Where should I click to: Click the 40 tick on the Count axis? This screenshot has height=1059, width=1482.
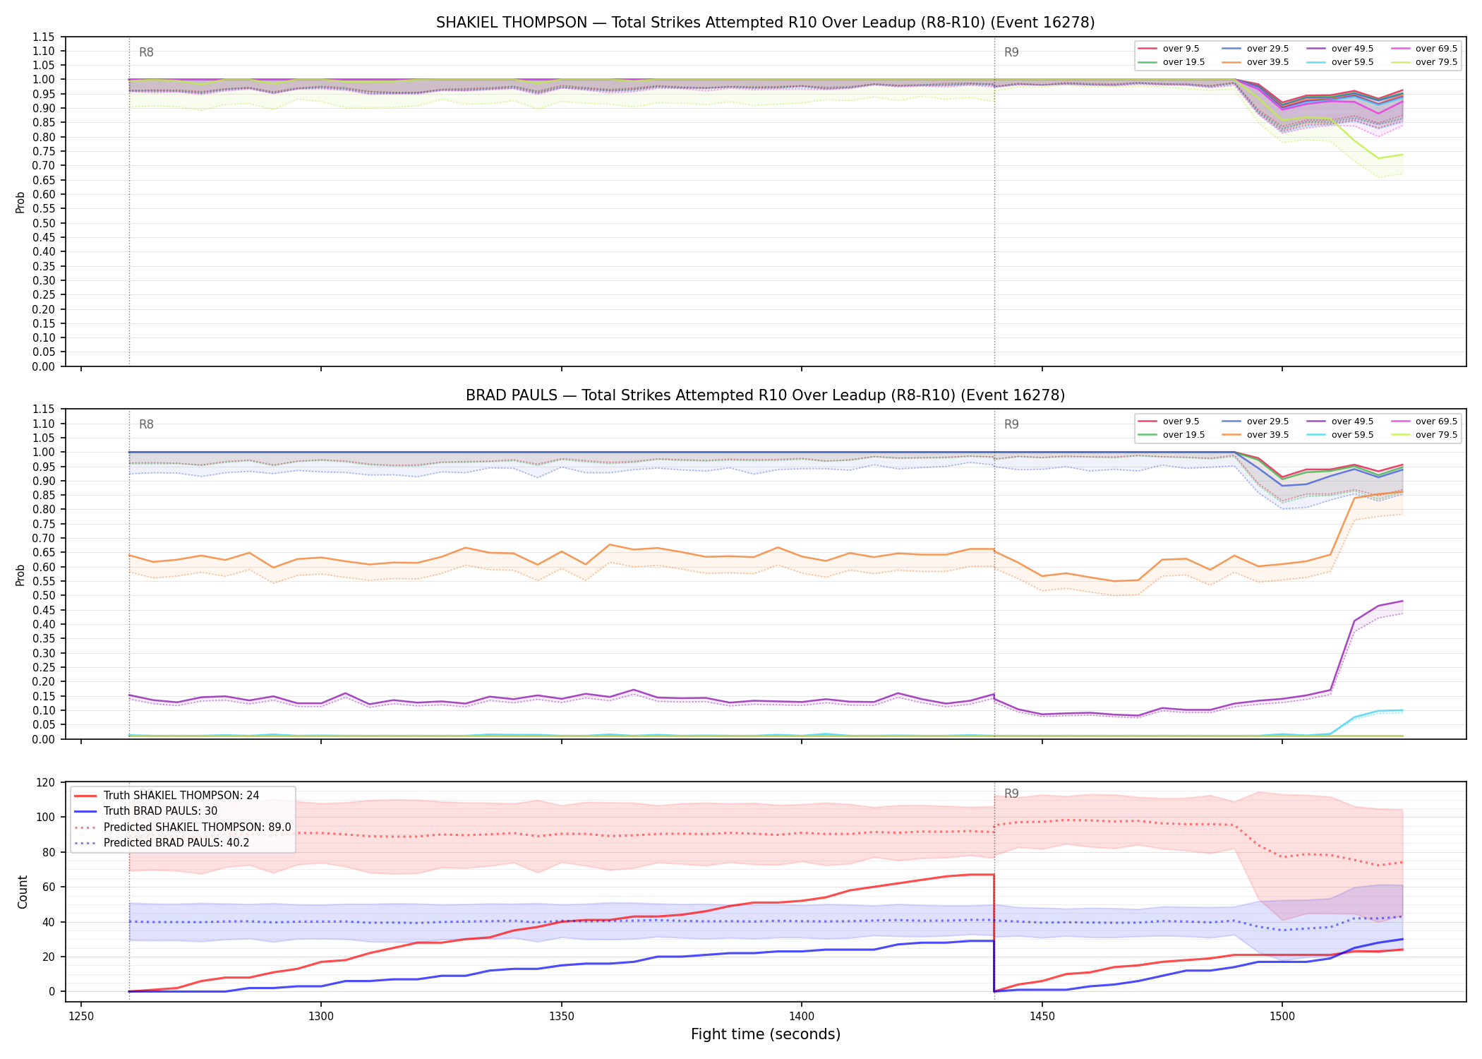click(49, 922)
